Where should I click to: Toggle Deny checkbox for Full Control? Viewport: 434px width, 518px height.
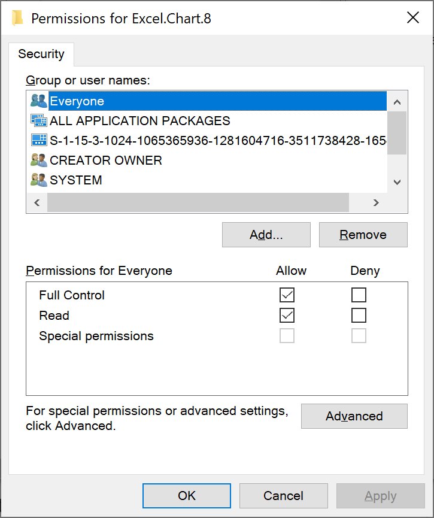[x=359, y=295]
